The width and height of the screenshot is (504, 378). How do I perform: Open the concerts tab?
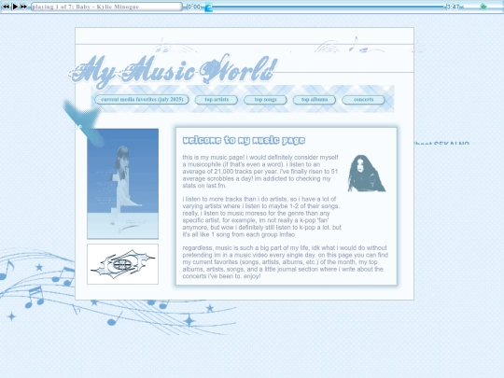tap(363, 100)
